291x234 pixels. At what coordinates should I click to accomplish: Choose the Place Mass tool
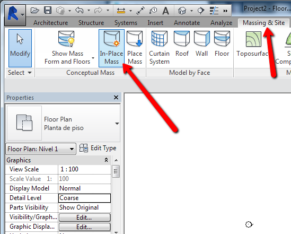pyautogui.click(x=135, y=48)
